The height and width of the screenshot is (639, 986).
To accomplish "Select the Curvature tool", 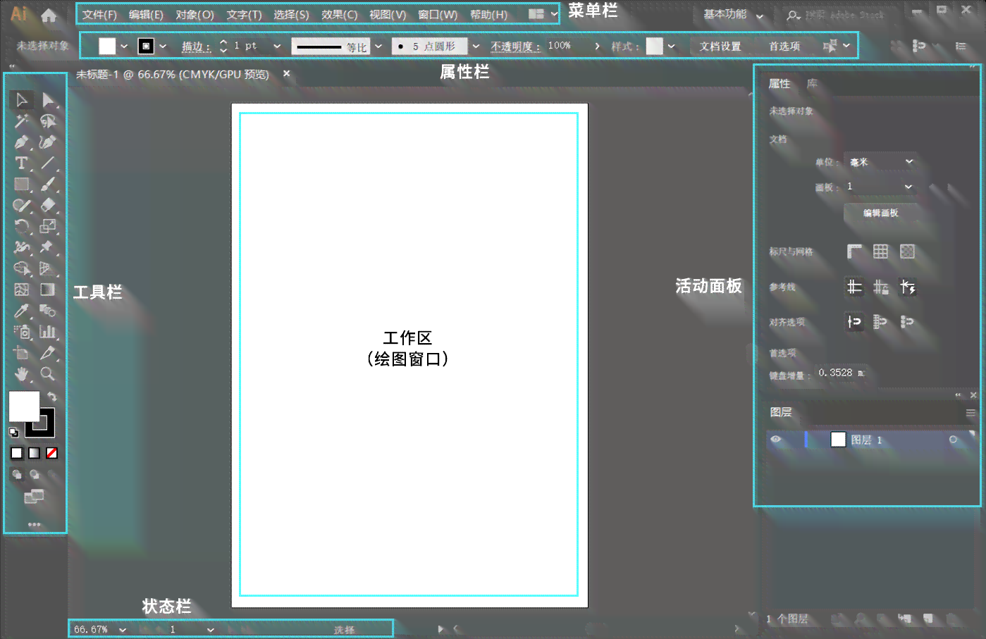I will pyautogui.click(x=48, y=142).
